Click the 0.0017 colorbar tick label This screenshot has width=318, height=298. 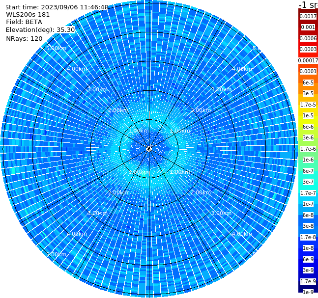coord(308,16)
